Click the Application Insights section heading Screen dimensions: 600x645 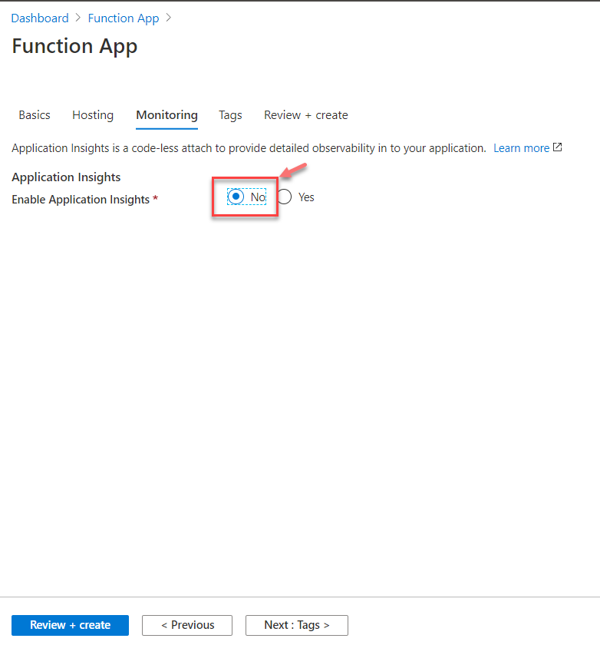pyautogui.click(x=66, y=177)
